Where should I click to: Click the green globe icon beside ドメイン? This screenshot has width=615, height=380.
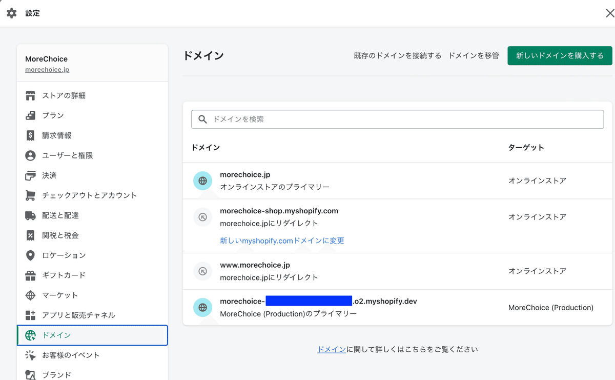[30, 335]
